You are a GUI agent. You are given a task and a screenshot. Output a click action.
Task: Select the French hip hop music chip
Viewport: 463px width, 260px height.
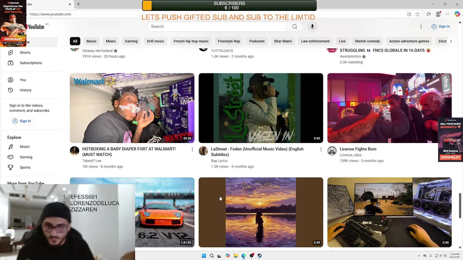(191, 41)
